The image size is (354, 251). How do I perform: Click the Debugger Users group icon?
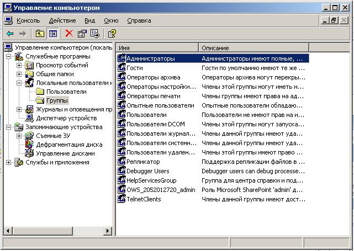(121, 171)
